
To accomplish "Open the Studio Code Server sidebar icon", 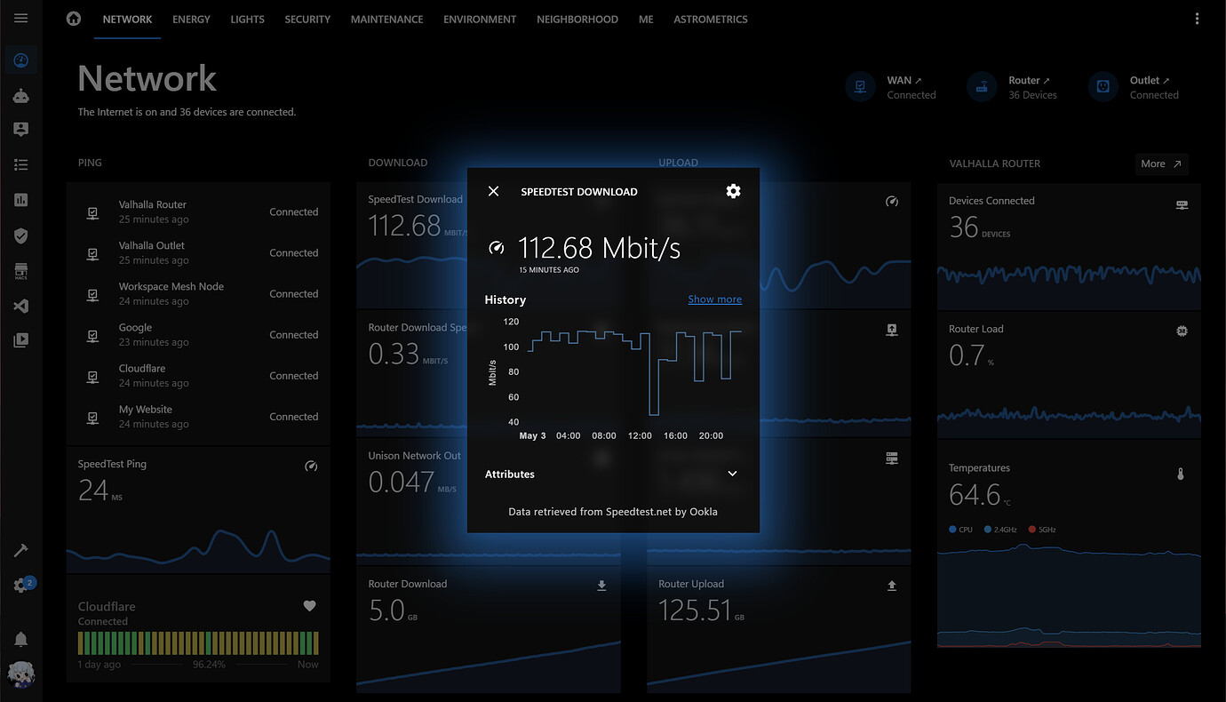I will (x=20, y=306).
